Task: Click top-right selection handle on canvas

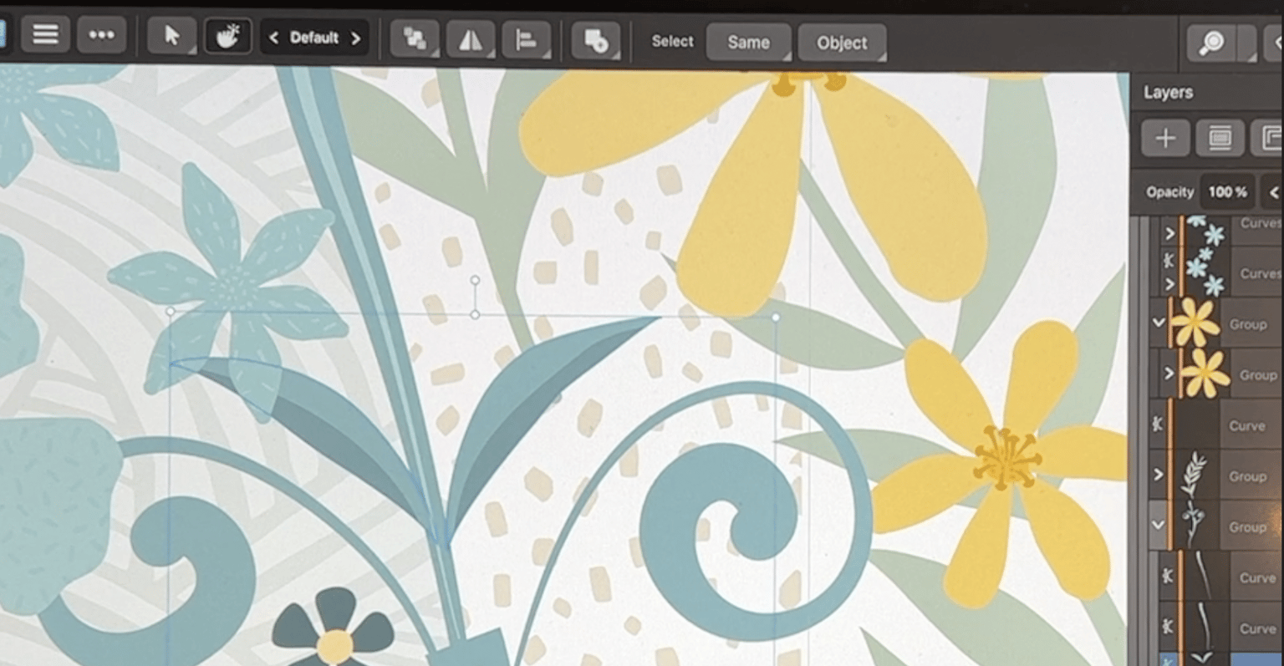Action: coord(776,317)
